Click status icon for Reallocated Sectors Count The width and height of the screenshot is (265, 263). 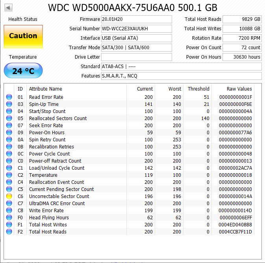coord(9,119)
